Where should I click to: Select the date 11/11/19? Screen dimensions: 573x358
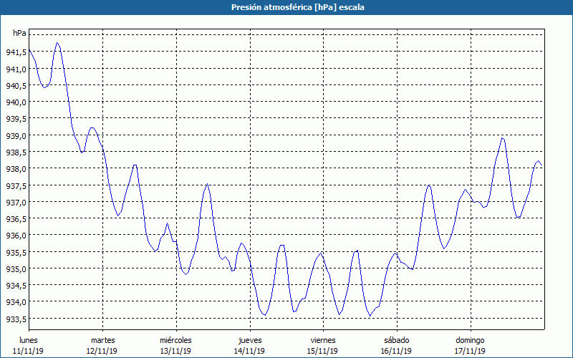(x=28, y=351)
